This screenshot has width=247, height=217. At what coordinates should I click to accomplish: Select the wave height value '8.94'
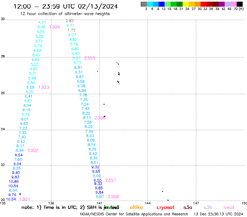(x=20, y=150)
